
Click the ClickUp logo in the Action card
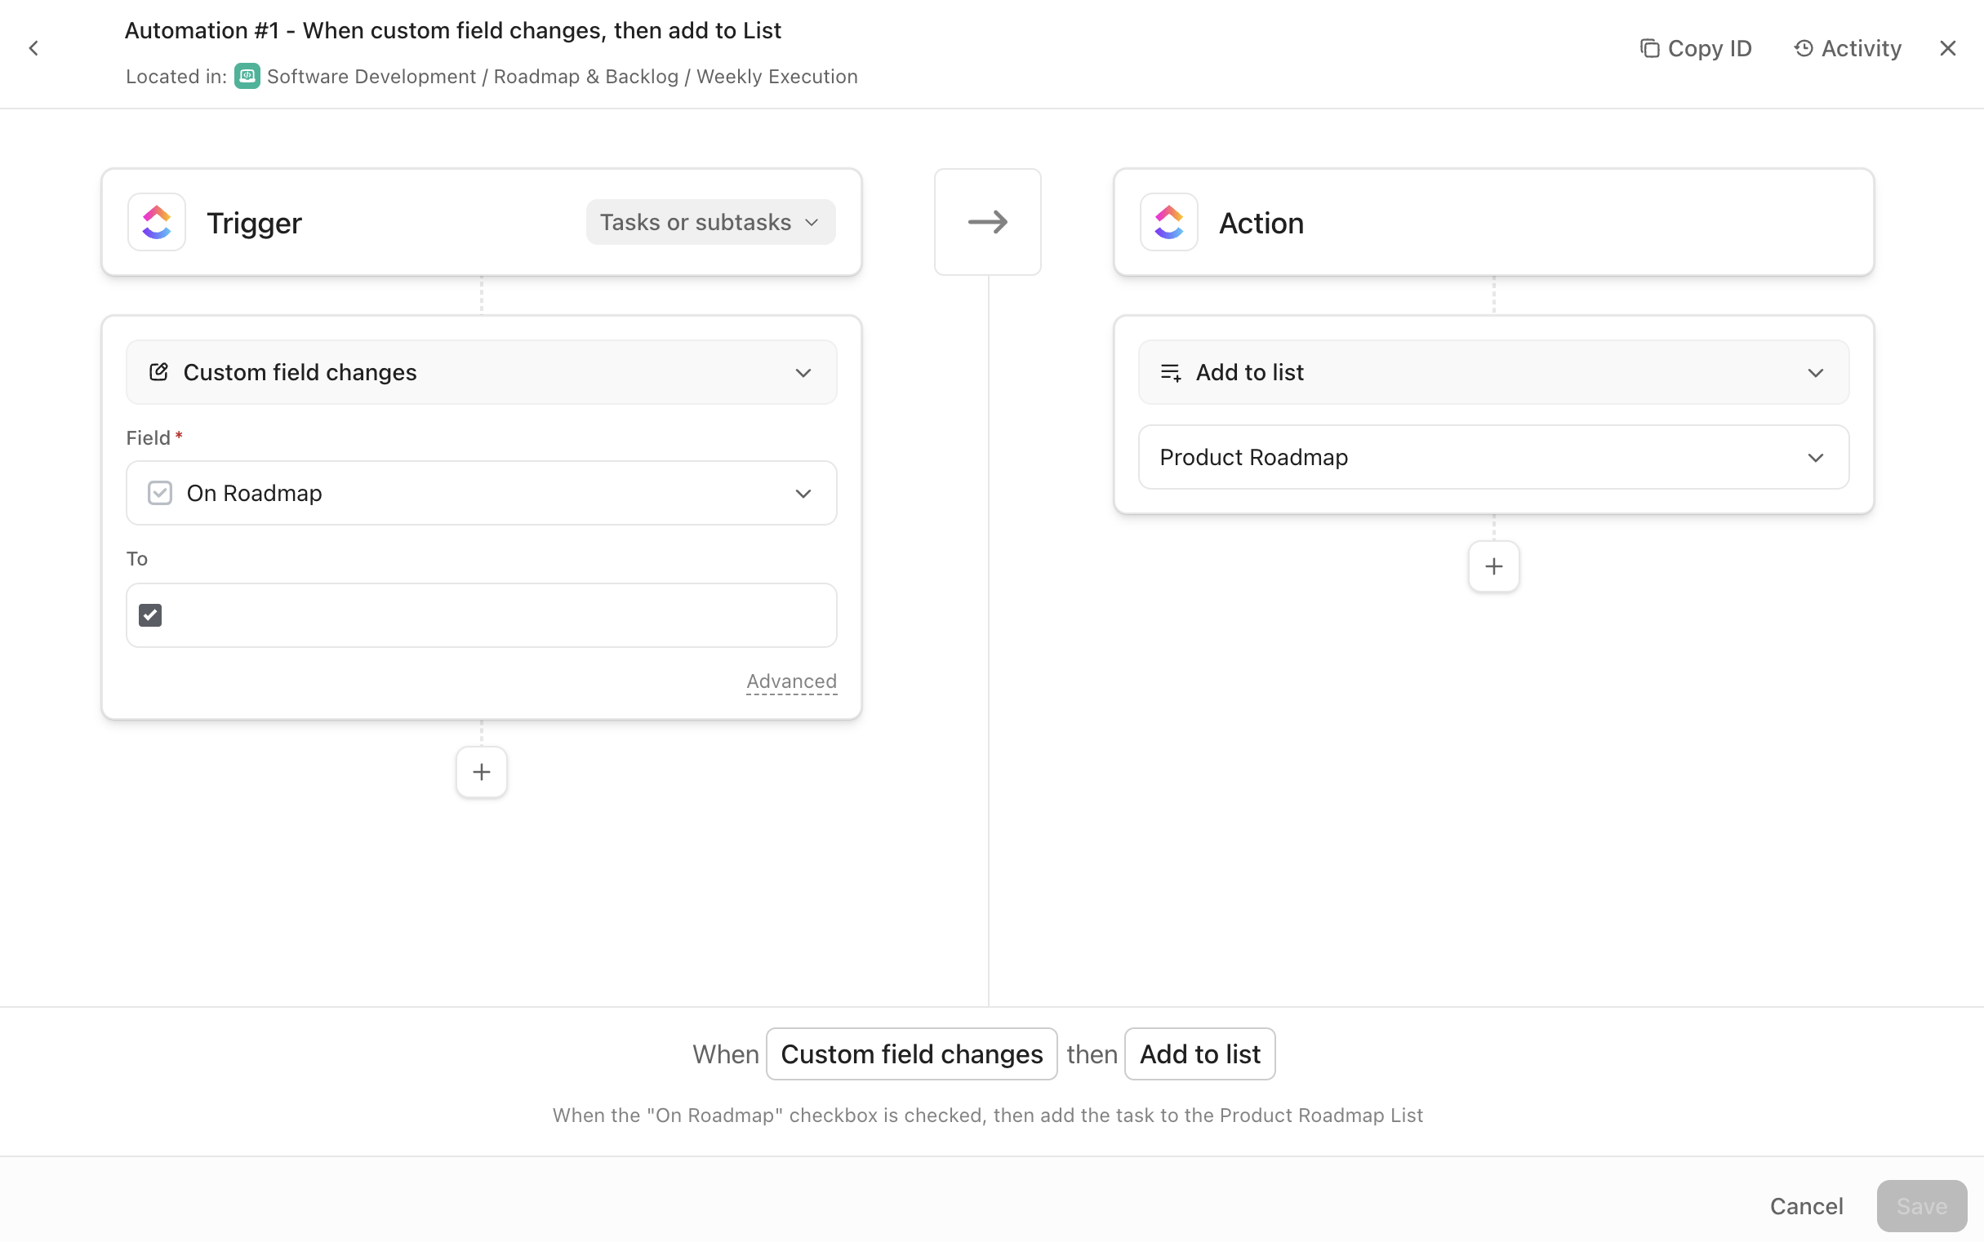(1168, 222)
